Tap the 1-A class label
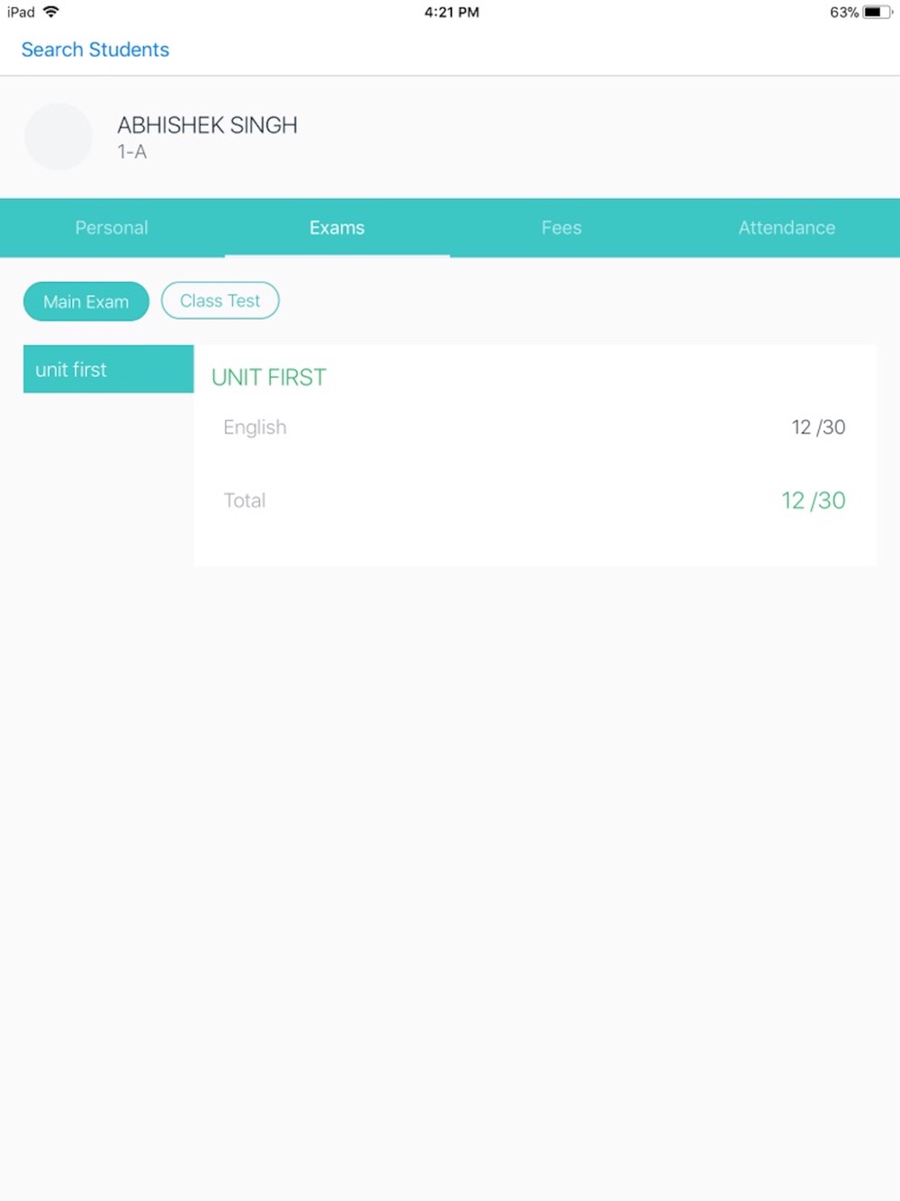 132,152
